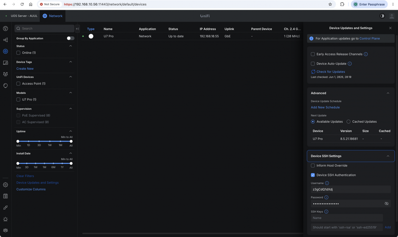Open the Integrations plug icon in sidebar
Viewport: 398px width, 237px height.
pyautogui.click(x=6, y=208)
